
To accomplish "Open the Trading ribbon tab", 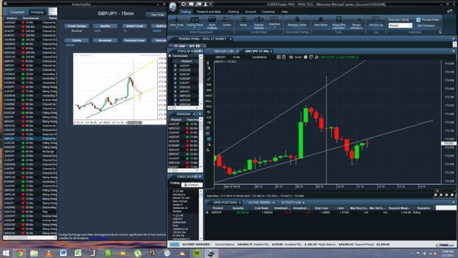I will [185, 12].
